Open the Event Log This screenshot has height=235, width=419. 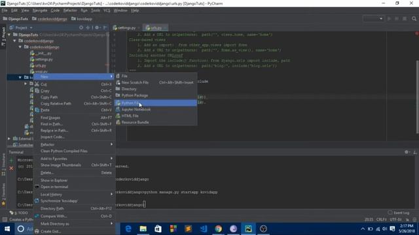(399, 213)
